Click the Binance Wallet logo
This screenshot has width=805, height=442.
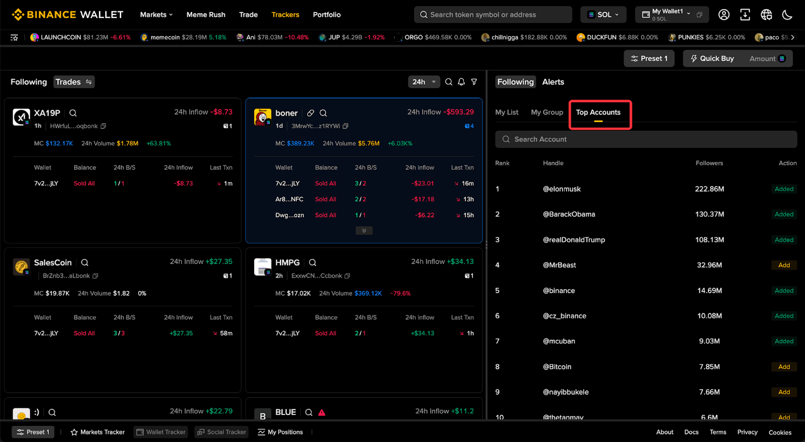pos(68,15)
